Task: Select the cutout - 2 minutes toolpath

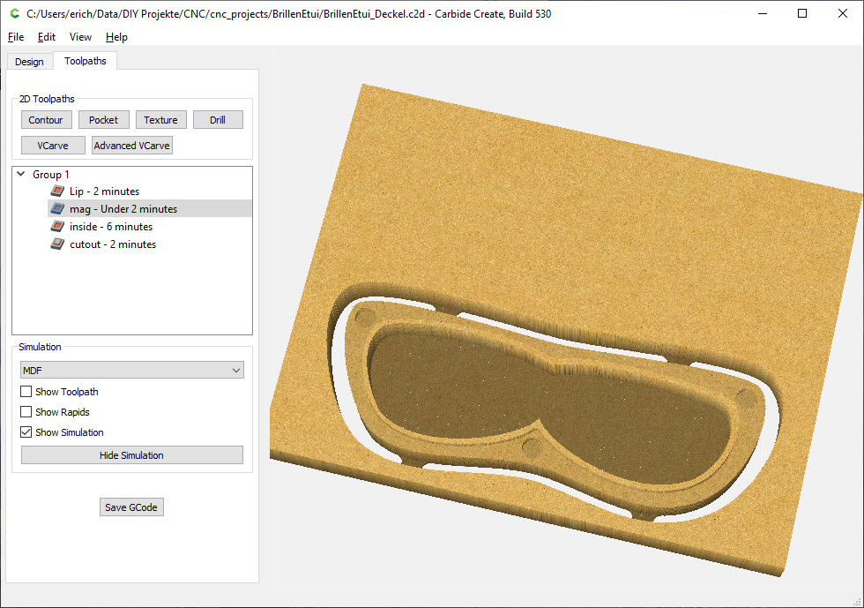Action: [x=113, y=244]
